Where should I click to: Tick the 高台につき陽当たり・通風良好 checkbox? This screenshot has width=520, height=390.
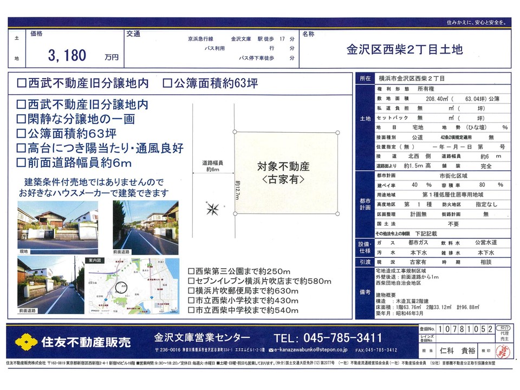point(21,148)
